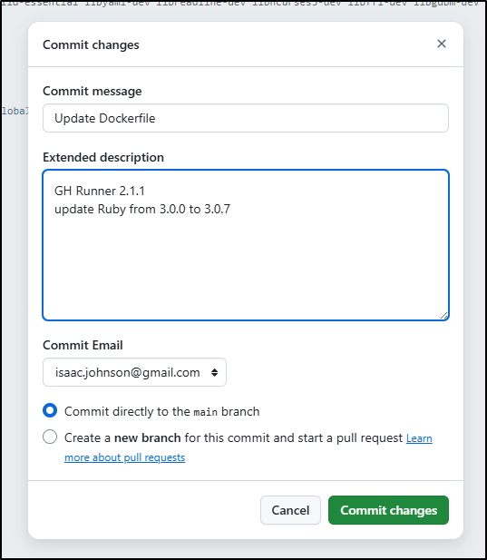Viewport: 487px width, 560px height.
Task: Select Commit directly to the main branch
Action: coord(50,410)
